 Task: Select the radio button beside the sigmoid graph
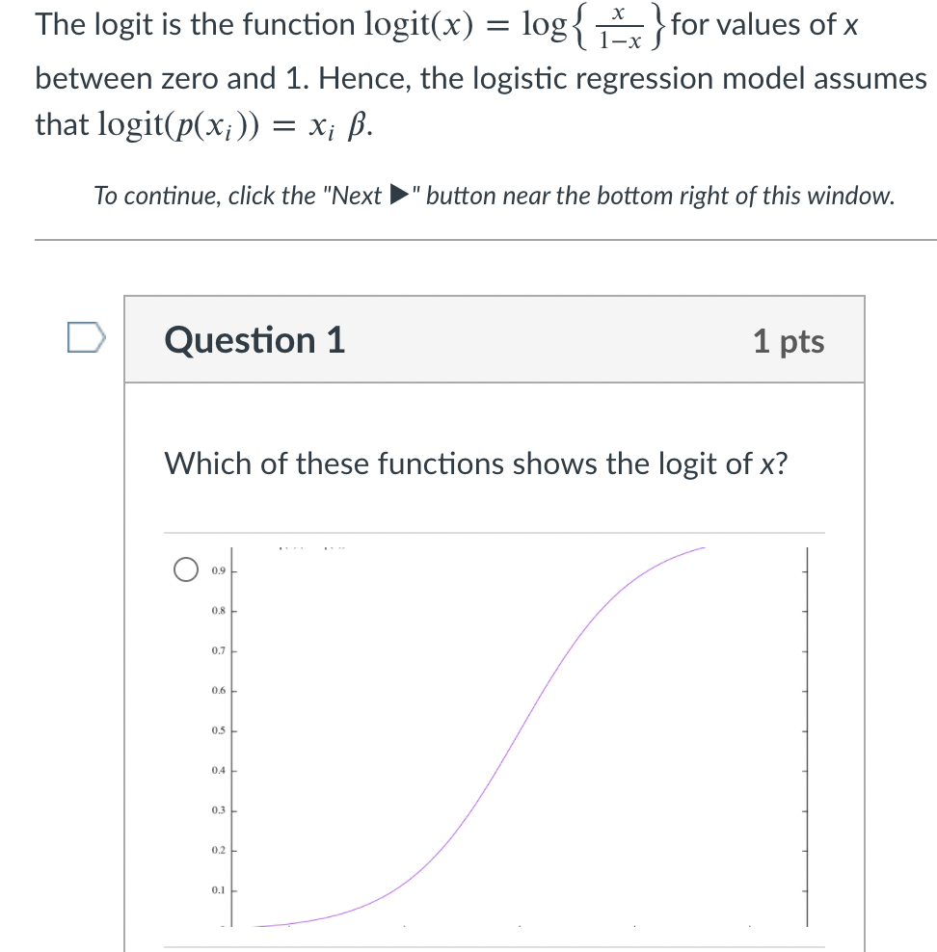[x=186, y=569]
